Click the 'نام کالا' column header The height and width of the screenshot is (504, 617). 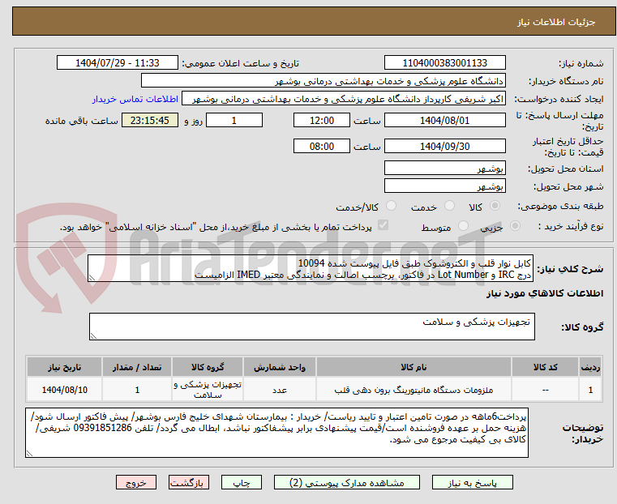coord(413,367)
